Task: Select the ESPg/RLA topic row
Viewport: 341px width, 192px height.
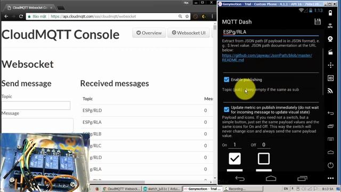Action: coord(147,122)
